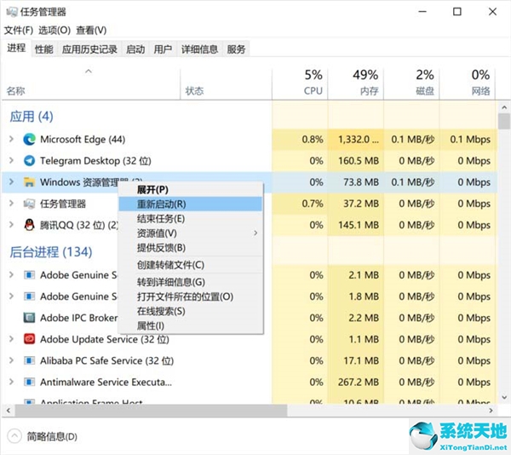Image resolution: width=511 pixels, height=455 pixels.
Task: Expand the Antimalware Service Executable row
Action: [x=11, y=382]
